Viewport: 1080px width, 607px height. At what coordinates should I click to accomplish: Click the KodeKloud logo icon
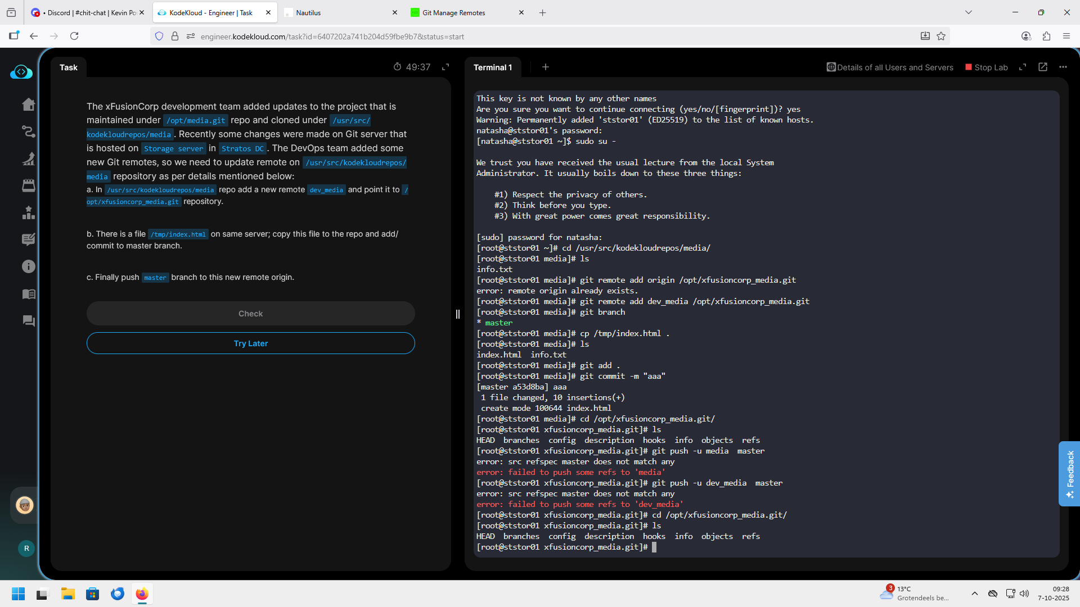[21, 72]
